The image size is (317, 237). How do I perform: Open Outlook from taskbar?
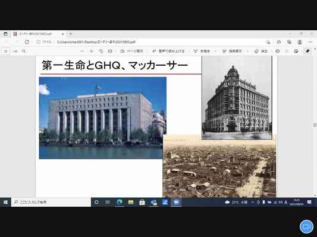153,202
